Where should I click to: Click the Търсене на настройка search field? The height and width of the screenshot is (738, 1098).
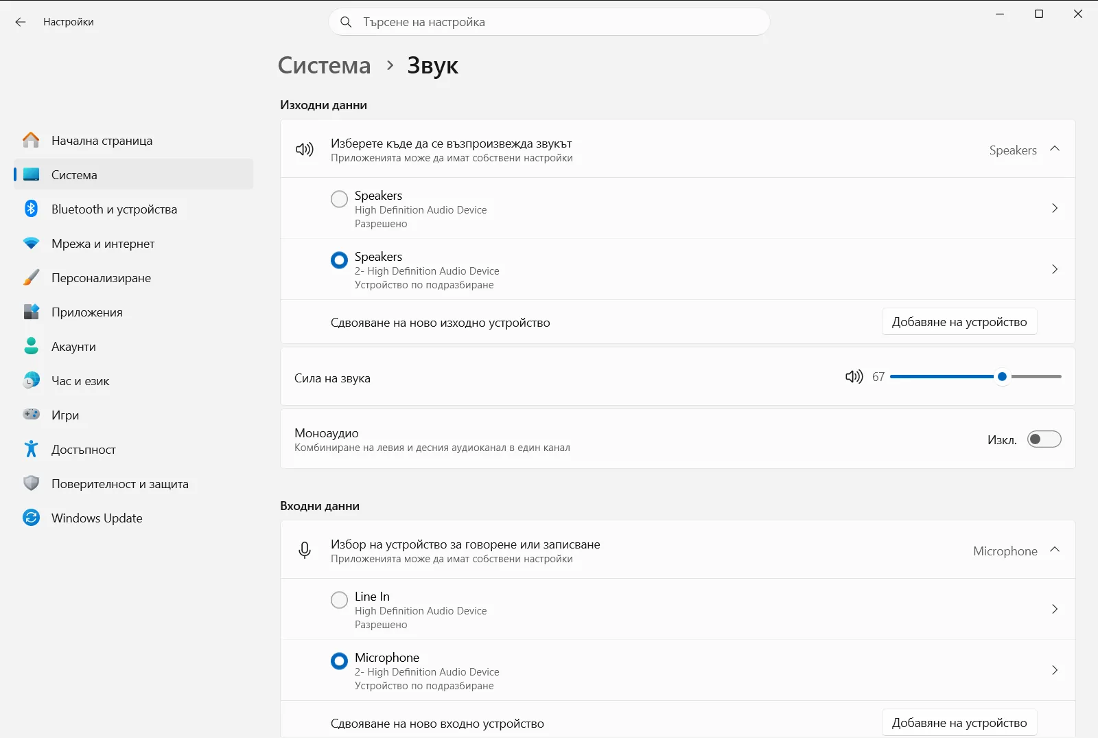[549, 22]
